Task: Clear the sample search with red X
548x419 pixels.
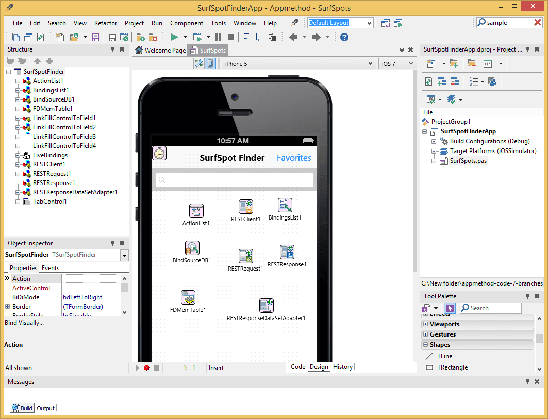Action: 538,22
